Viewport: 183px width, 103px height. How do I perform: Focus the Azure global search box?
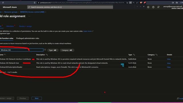(x=70, y=7)
